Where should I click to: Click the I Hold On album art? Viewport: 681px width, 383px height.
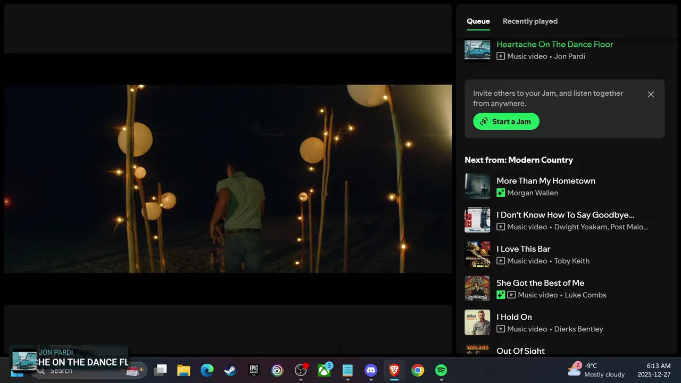pyautogui.click(x=477, y=322)
